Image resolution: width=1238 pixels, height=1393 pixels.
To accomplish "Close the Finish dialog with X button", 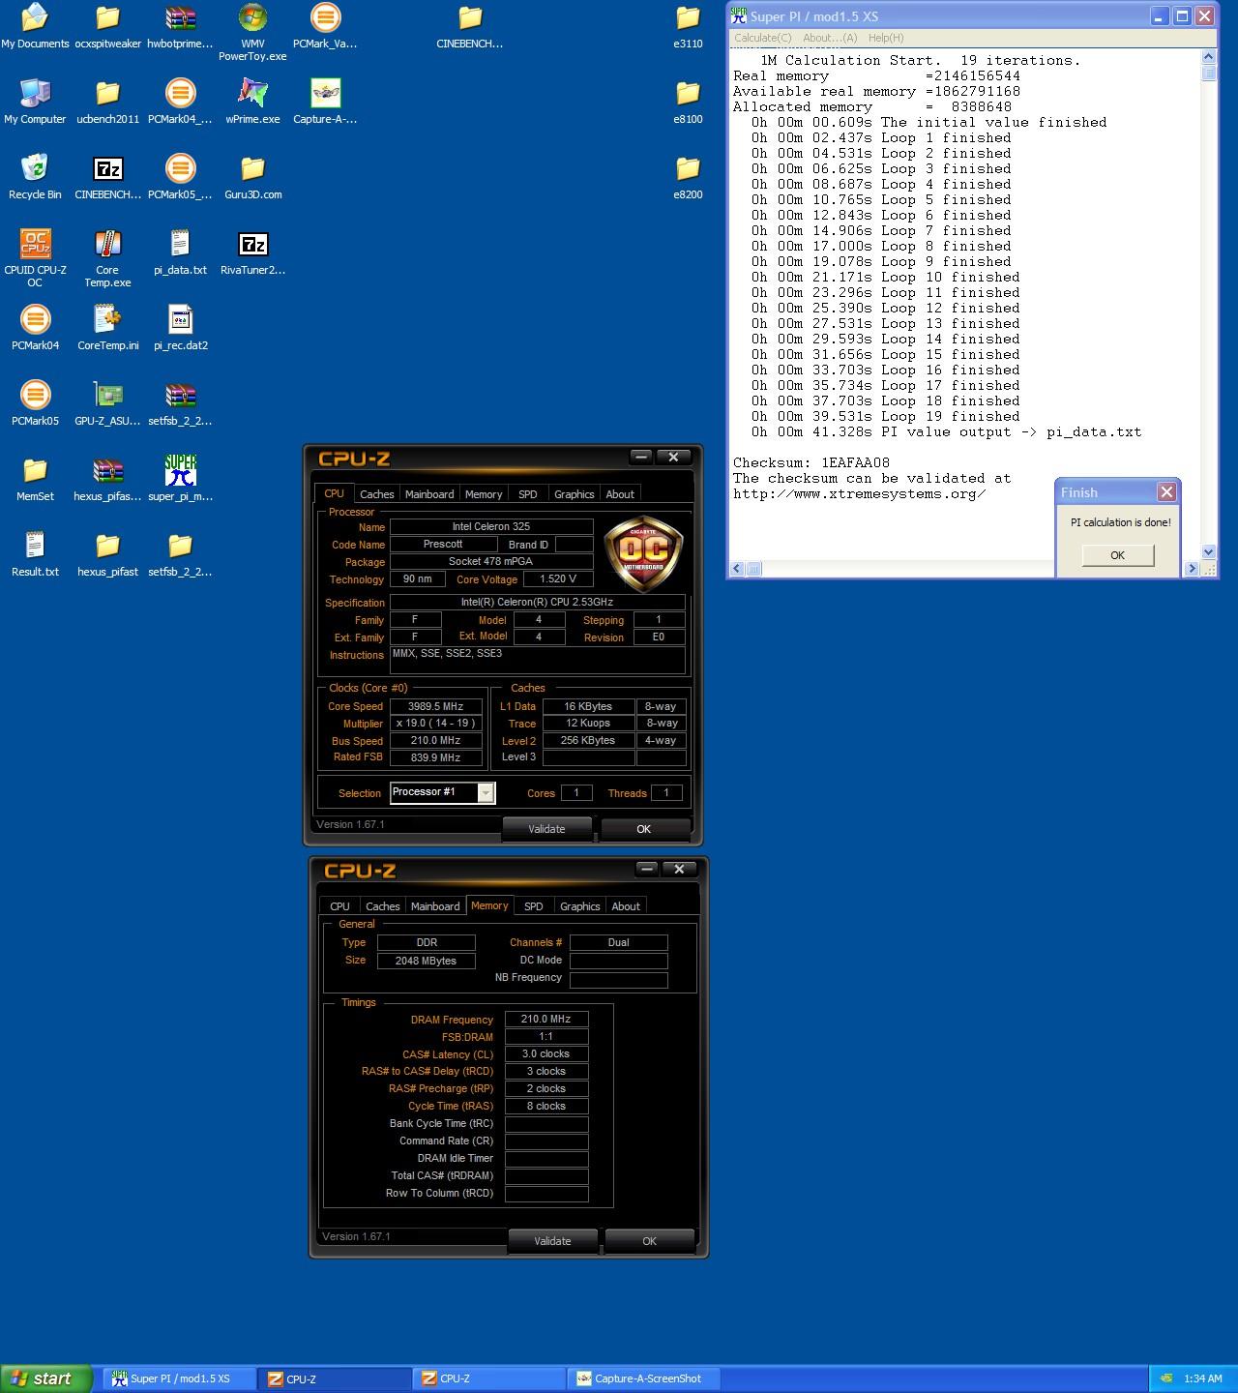I will pos(1166,492).
